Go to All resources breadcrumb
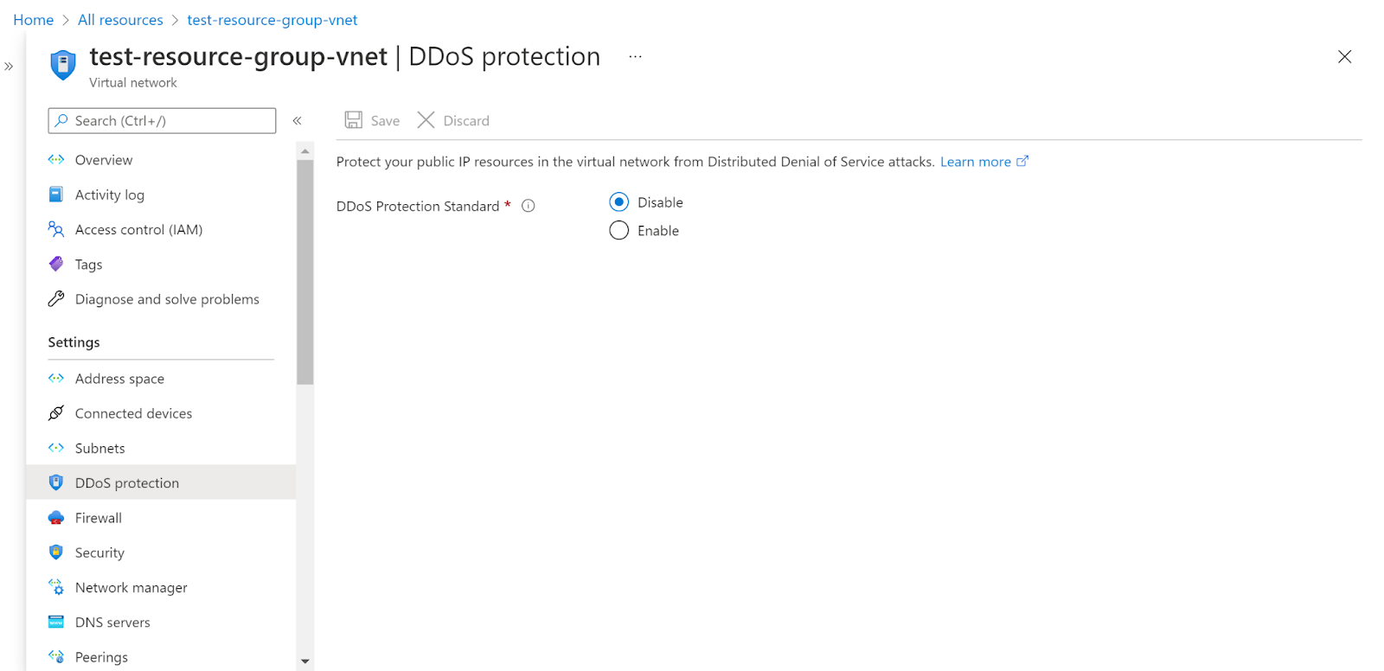This screenshot has height=671, width=1384. (120, 20)
